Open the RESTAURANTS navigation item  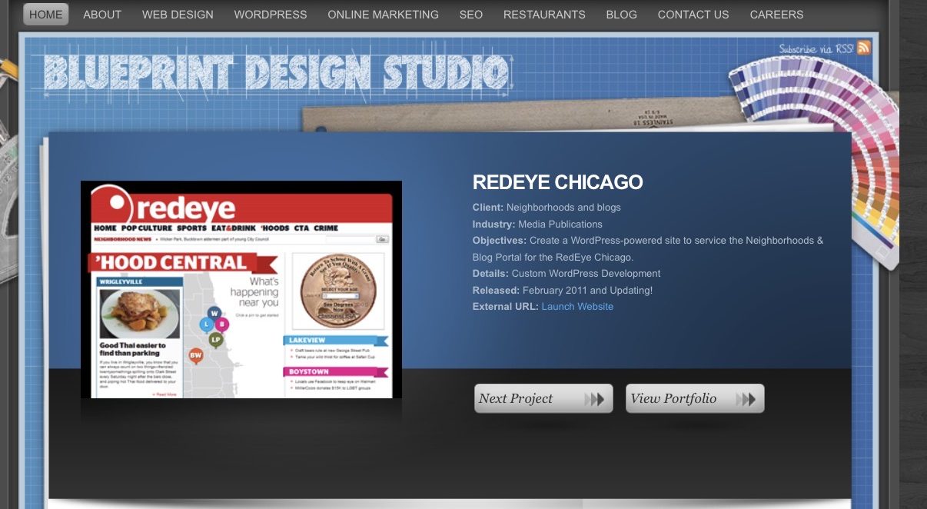click(544, 15)
